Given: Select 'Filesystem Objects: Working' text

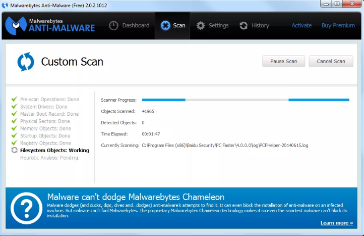Looking at the screenshot, I should click(54, 151).
